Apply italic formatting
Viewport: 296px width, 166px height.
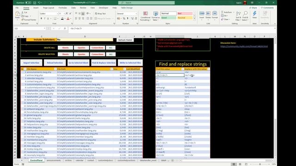(x=44, y=18)
